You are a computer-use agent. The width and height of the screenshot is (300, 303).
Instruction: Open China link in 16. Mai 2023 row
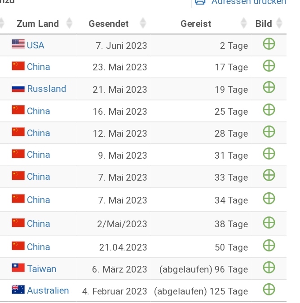(x=38, y=111)
